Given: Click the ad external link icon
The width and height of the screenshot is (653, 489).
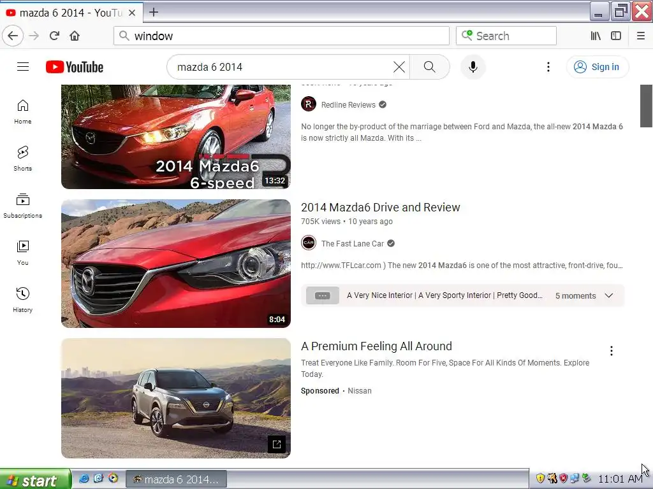Looking at the screenshot, I should (x=277, y=444).
